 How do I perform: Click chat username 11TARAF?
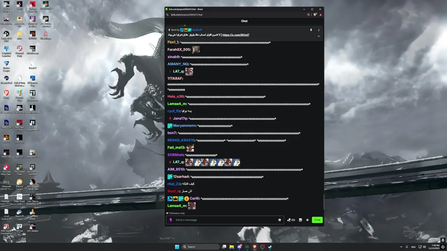175,78
